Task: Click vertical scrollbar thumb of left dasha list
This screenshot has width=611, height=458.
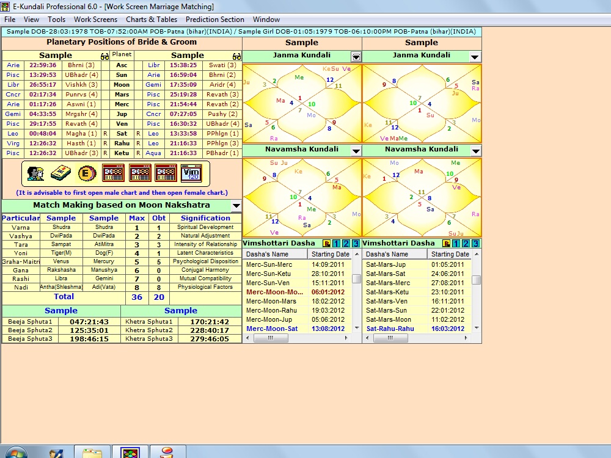Action: [x=356, y=279]
